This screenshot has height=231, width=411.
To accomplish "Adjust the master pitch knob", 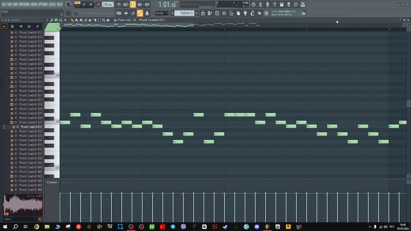I will pyautogui.click(x=68, y=13).
